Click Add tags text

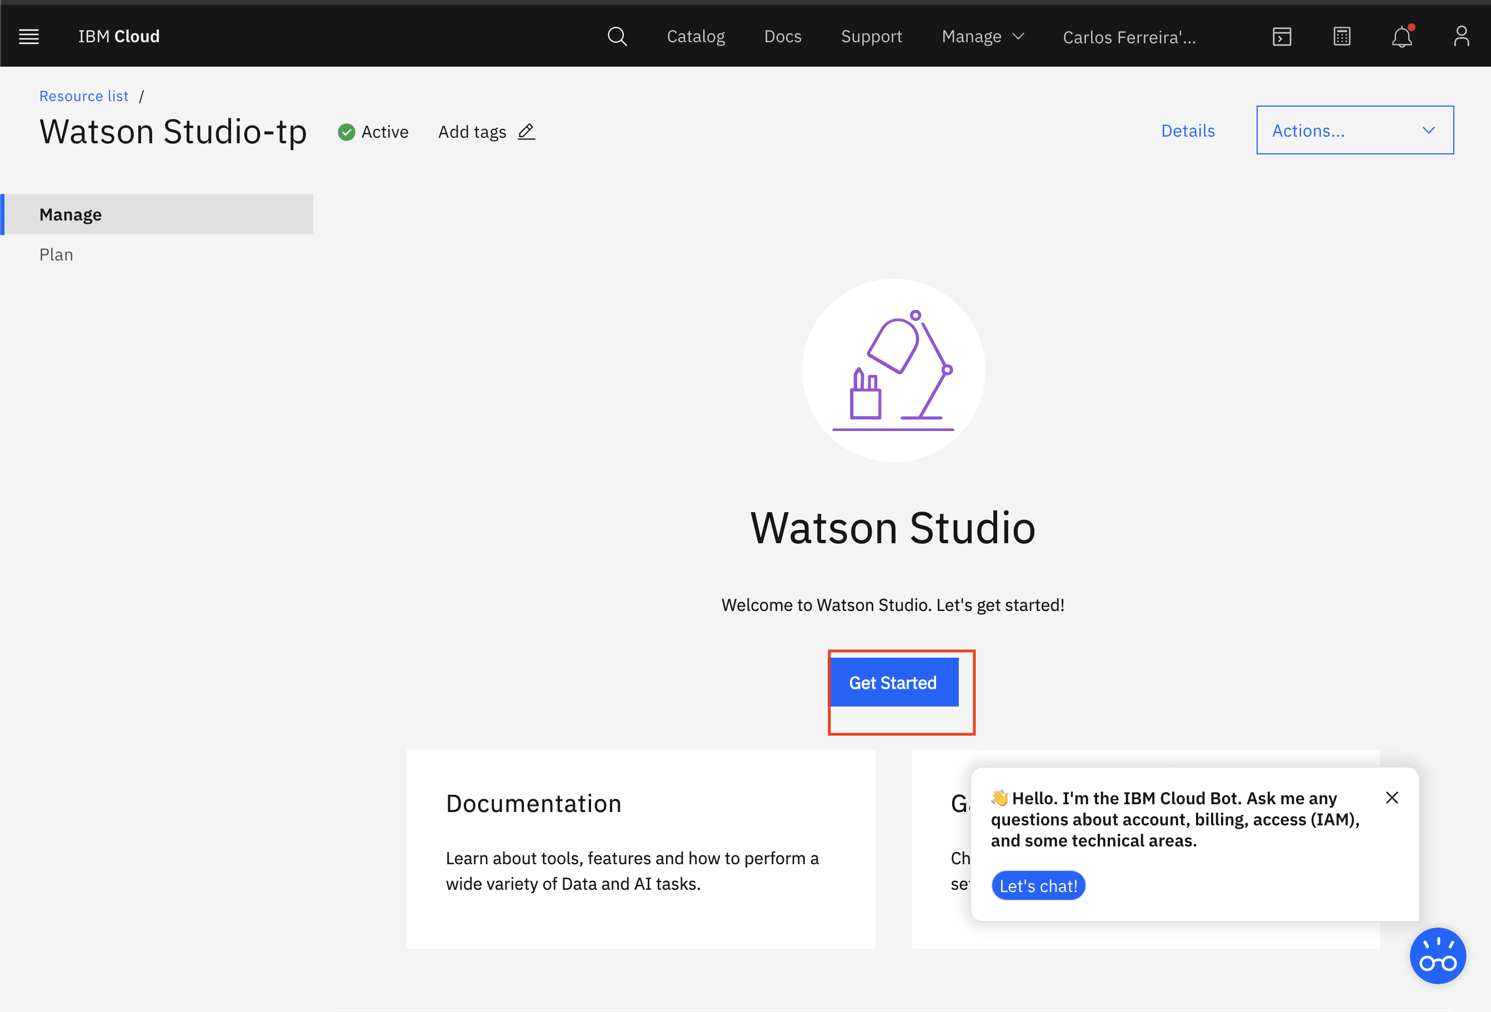(472, 132)
